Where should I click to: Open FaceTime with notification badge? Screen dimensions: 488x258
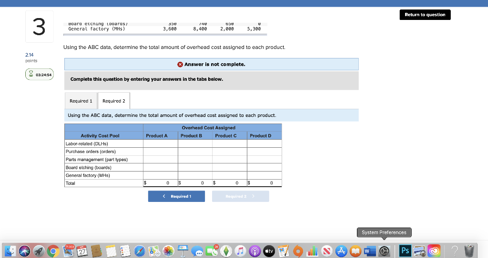(212, 251)
